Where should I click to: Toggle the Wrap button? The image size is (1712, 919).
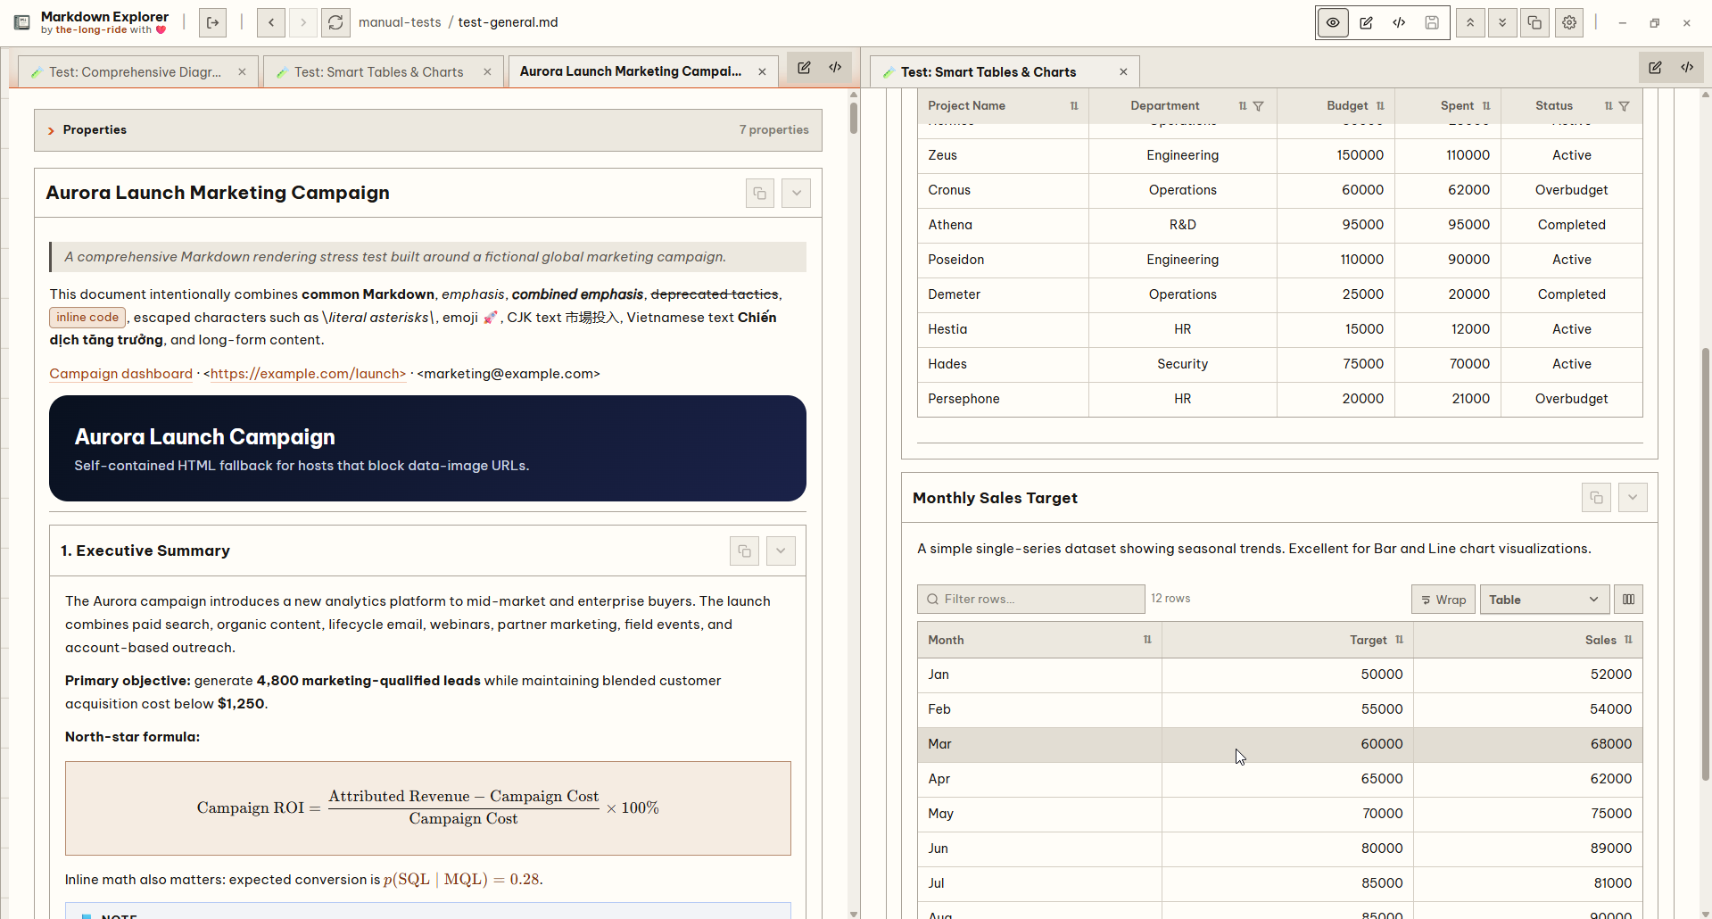click(1443, 600)
